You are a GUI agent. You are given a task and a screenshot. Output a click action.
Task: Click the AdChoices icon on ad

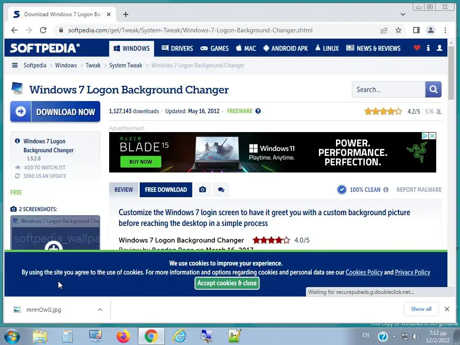point(425,136)
